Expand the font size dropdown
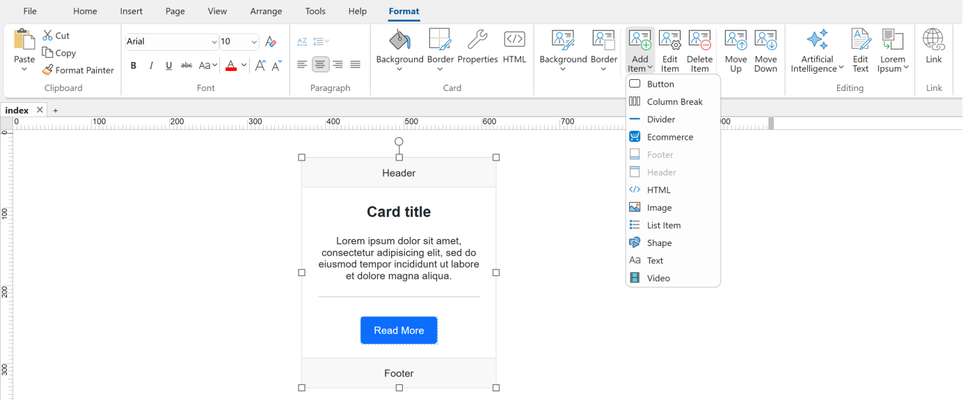Image resolution: width=963 pixels, height=401 pixels. tap(254, 42)
